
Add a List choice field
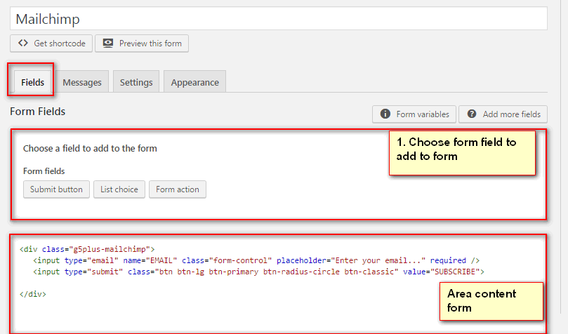tap(119, 189)
